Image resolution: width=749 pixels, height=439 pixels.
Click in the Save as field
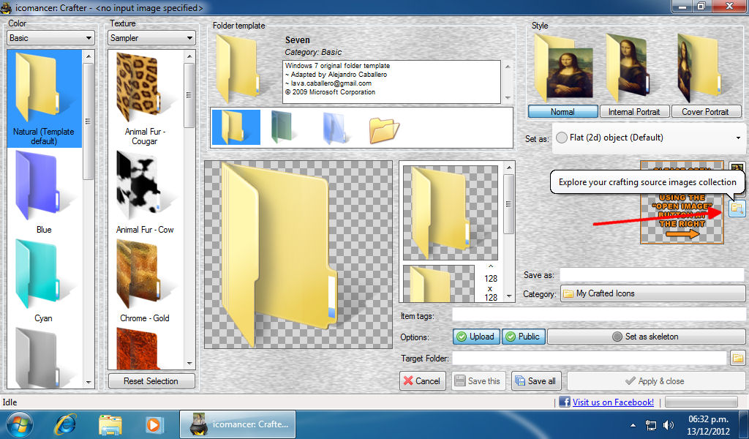coord(652,274)
